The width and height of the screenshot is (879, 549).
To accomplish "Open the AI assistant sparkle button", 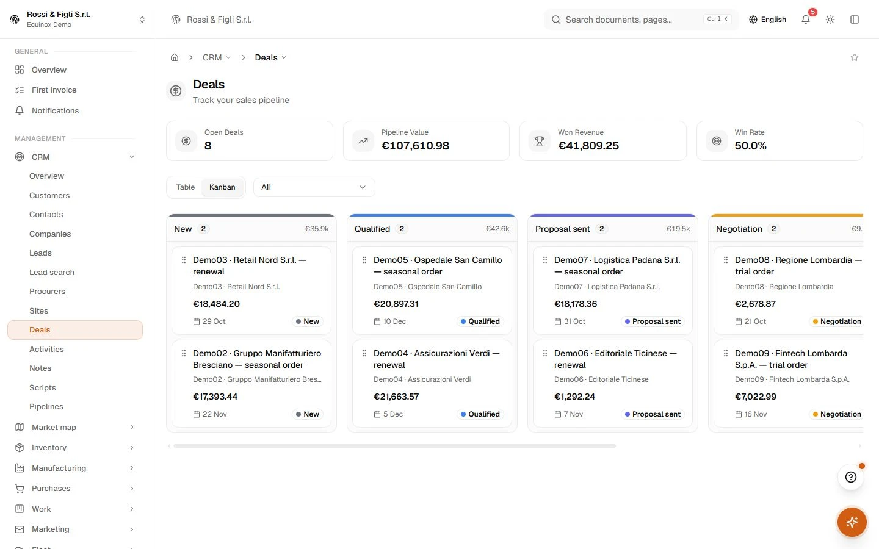I will (x=852, y=522).
